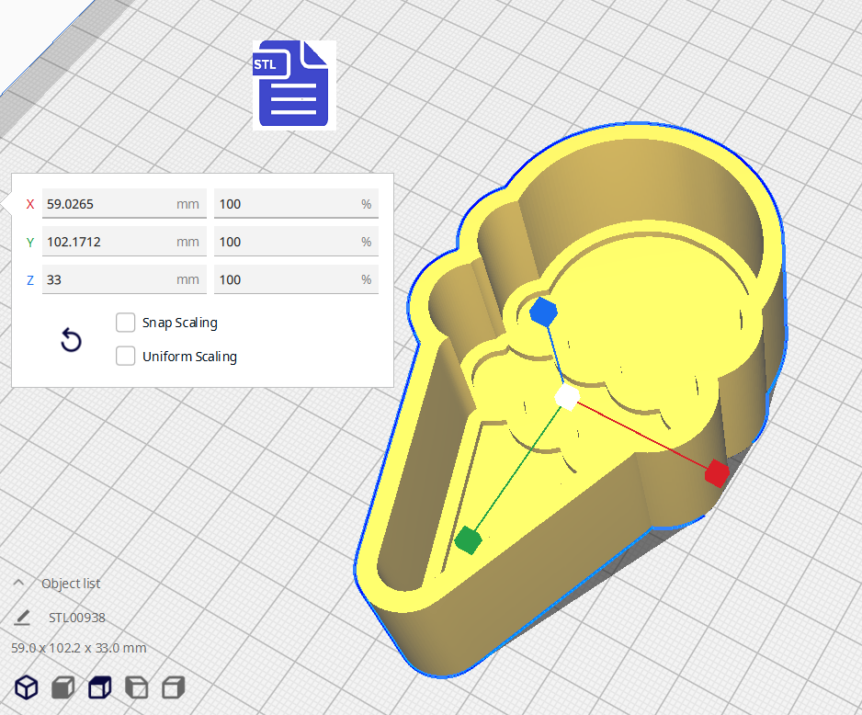Switch to top view cube icon
The height and width of the screenshot is (715, 862).
coord(99,687)
